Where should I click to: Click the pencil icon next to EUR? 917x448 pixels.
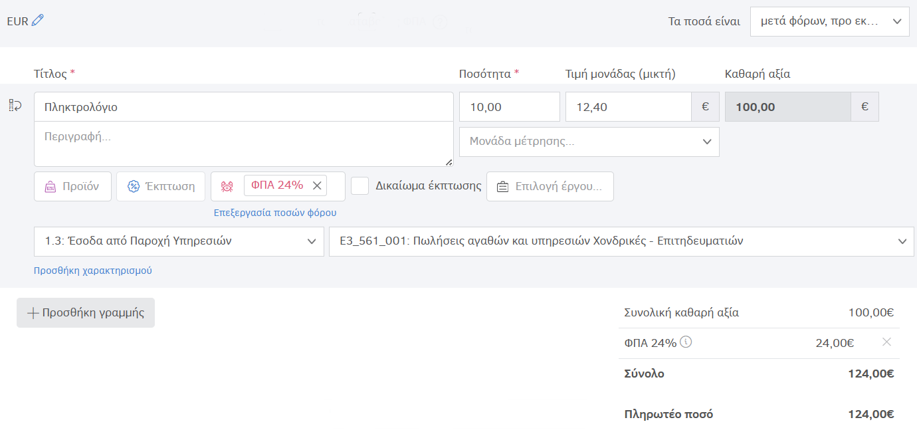pos(38,21)
